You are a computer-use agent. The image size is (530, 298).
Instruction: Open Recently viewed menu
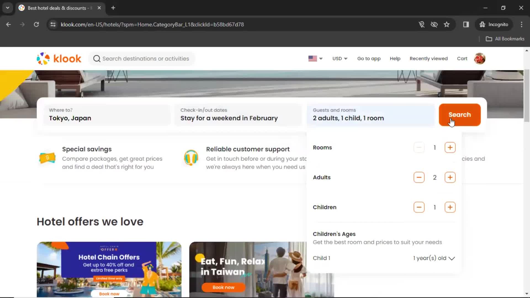click(428, 58)
